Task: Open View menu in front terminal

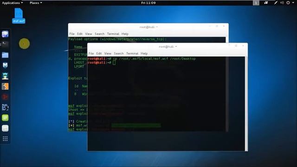Action: tap(108, 53)
